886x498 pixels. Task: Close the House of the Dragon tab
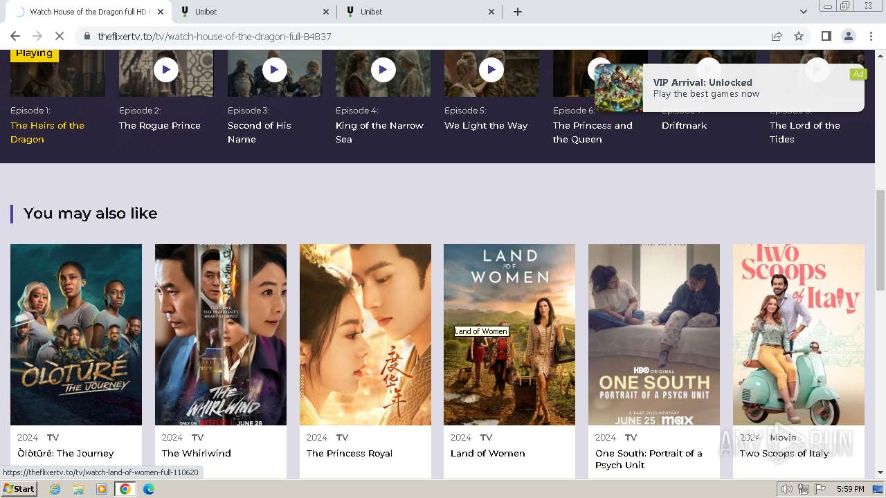(161, 12)
